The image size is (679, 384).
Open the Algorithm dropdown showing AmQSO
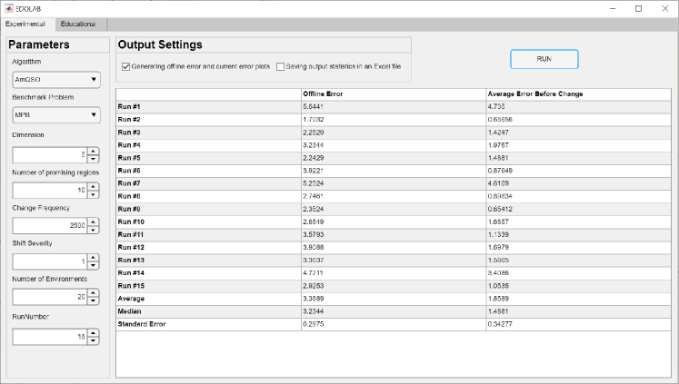pos(56,80)
